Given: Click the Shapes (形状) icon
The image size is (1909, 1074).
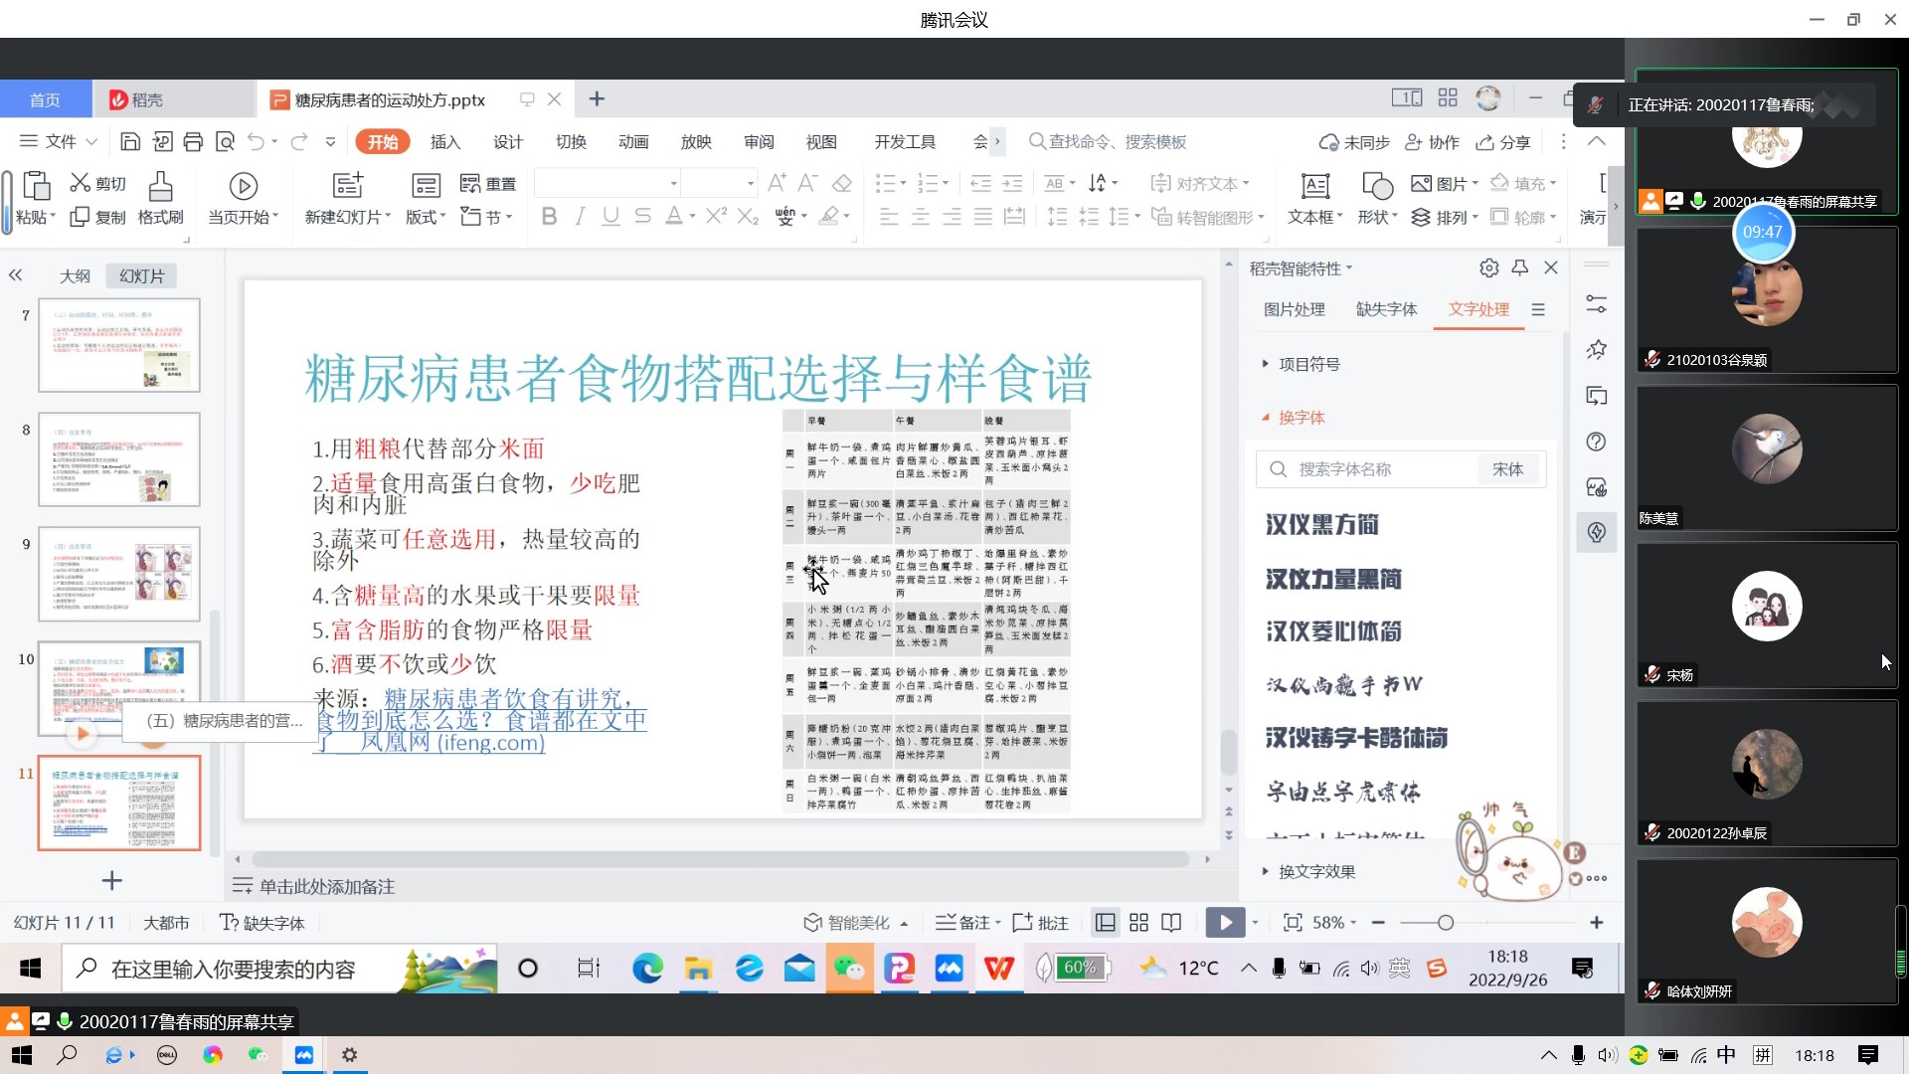Looking at the screenshot, I should (x=1377, y=186).
